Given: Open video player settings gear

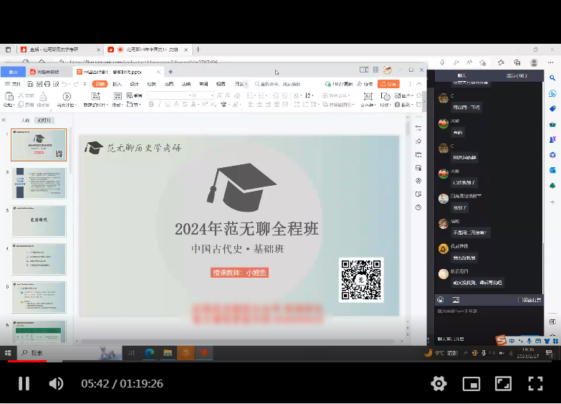Looking at the screenshot, I should tap(438, 384).
